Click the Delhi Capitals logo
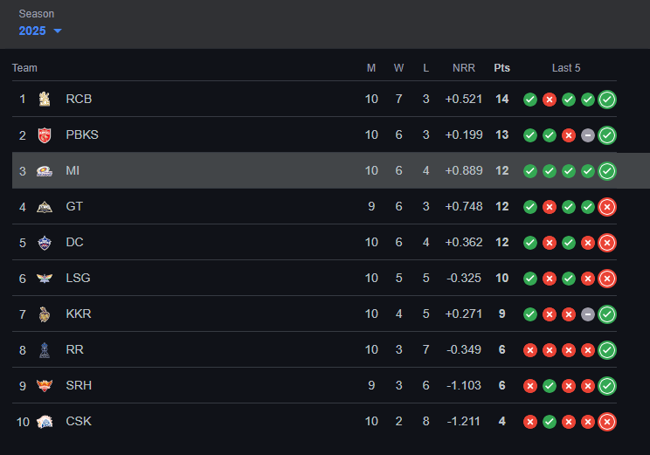 point(45,243)
